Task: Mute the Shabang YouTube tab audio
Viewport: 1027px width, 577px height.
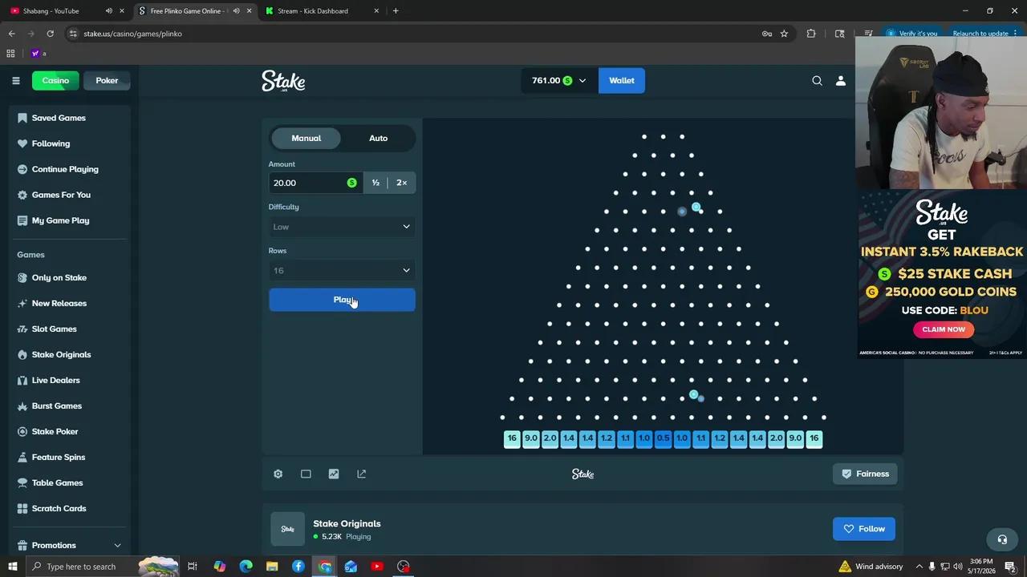Action: pos(108,11)
